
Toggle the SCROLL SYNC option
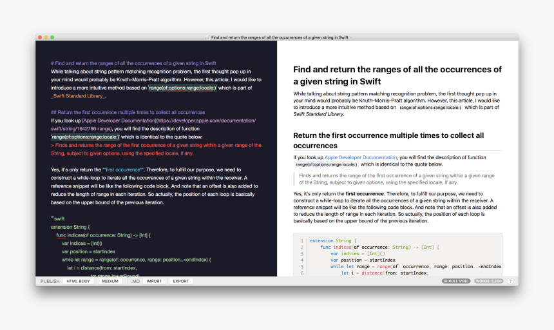(456, 281)
